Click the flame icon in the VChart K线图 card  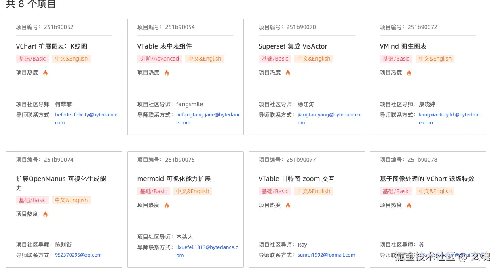[45, 73]
